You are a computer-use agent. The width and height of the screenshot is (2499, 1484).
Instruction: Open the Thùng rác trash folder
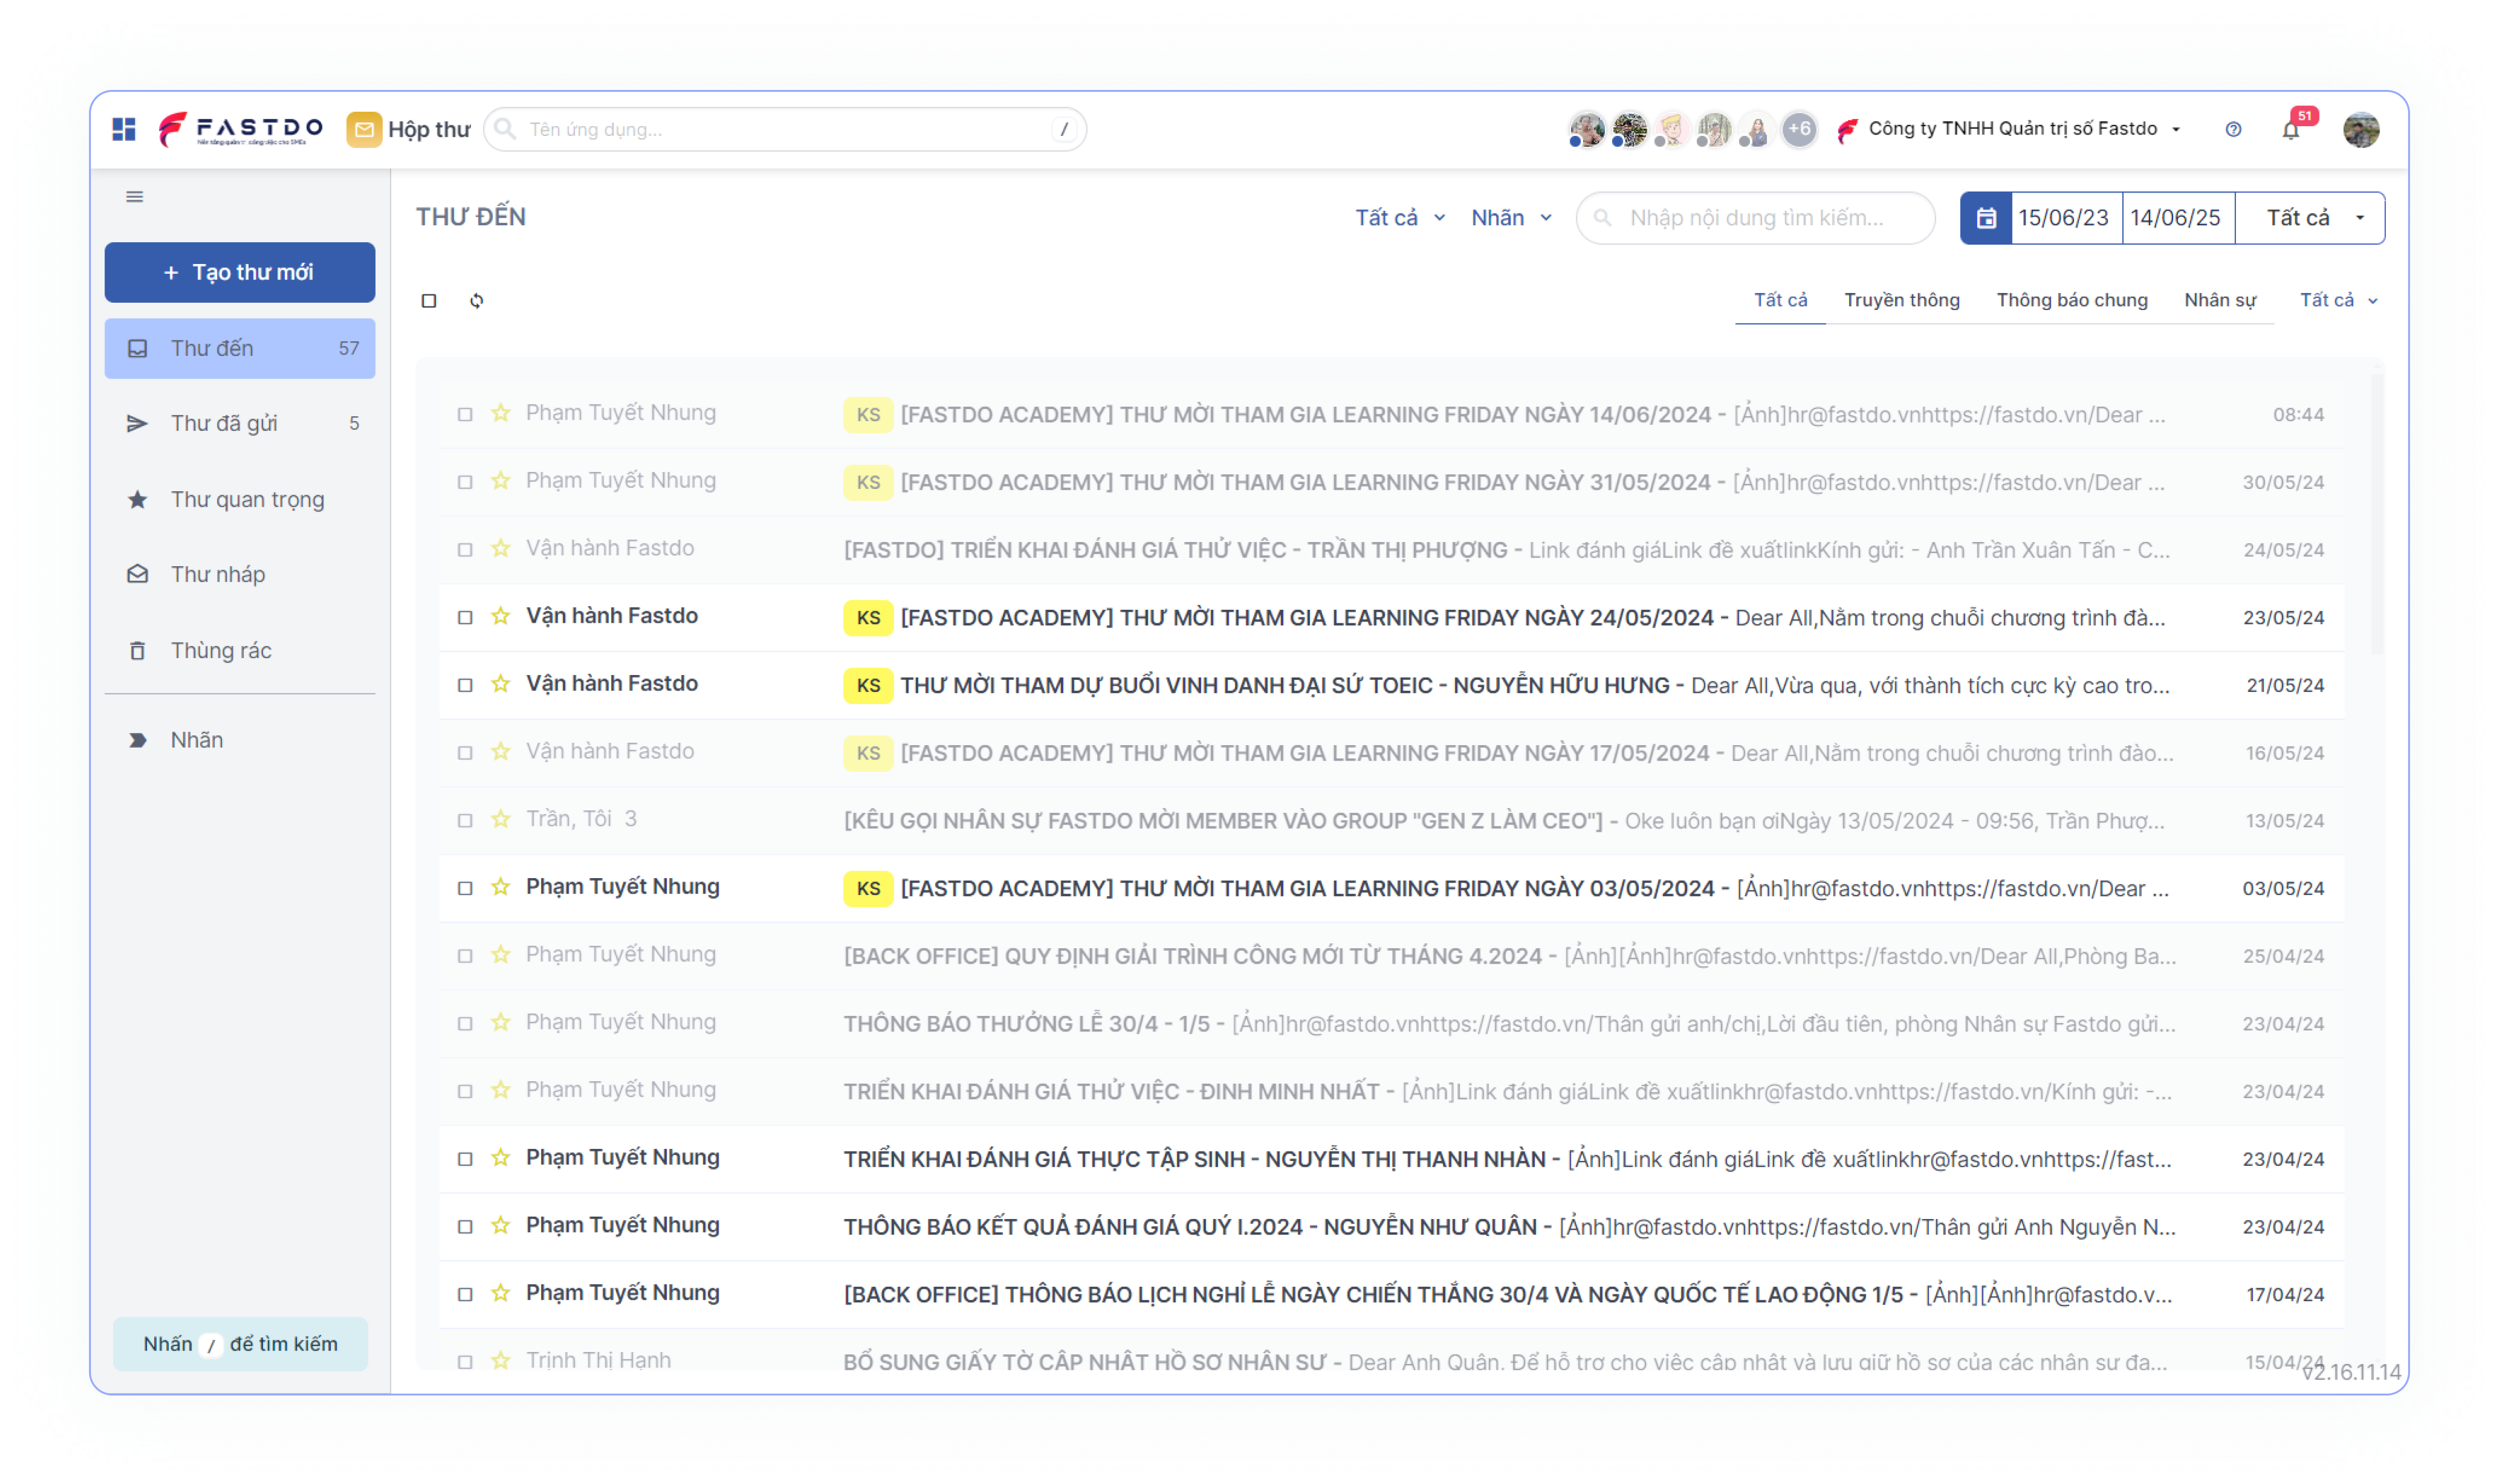click(x=240, y=650)
